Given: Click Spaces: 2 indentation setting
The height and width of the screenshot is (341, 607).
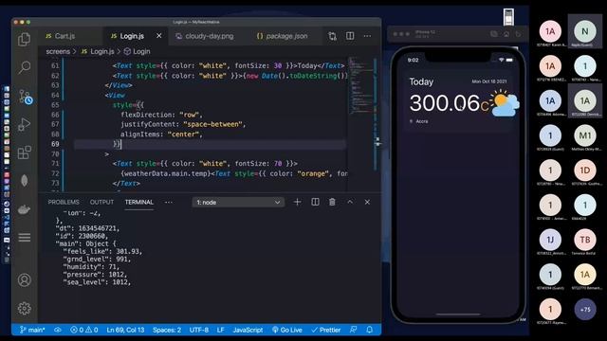Looking at the screenshot, I should pyautogui.click(x=167, y=330).
